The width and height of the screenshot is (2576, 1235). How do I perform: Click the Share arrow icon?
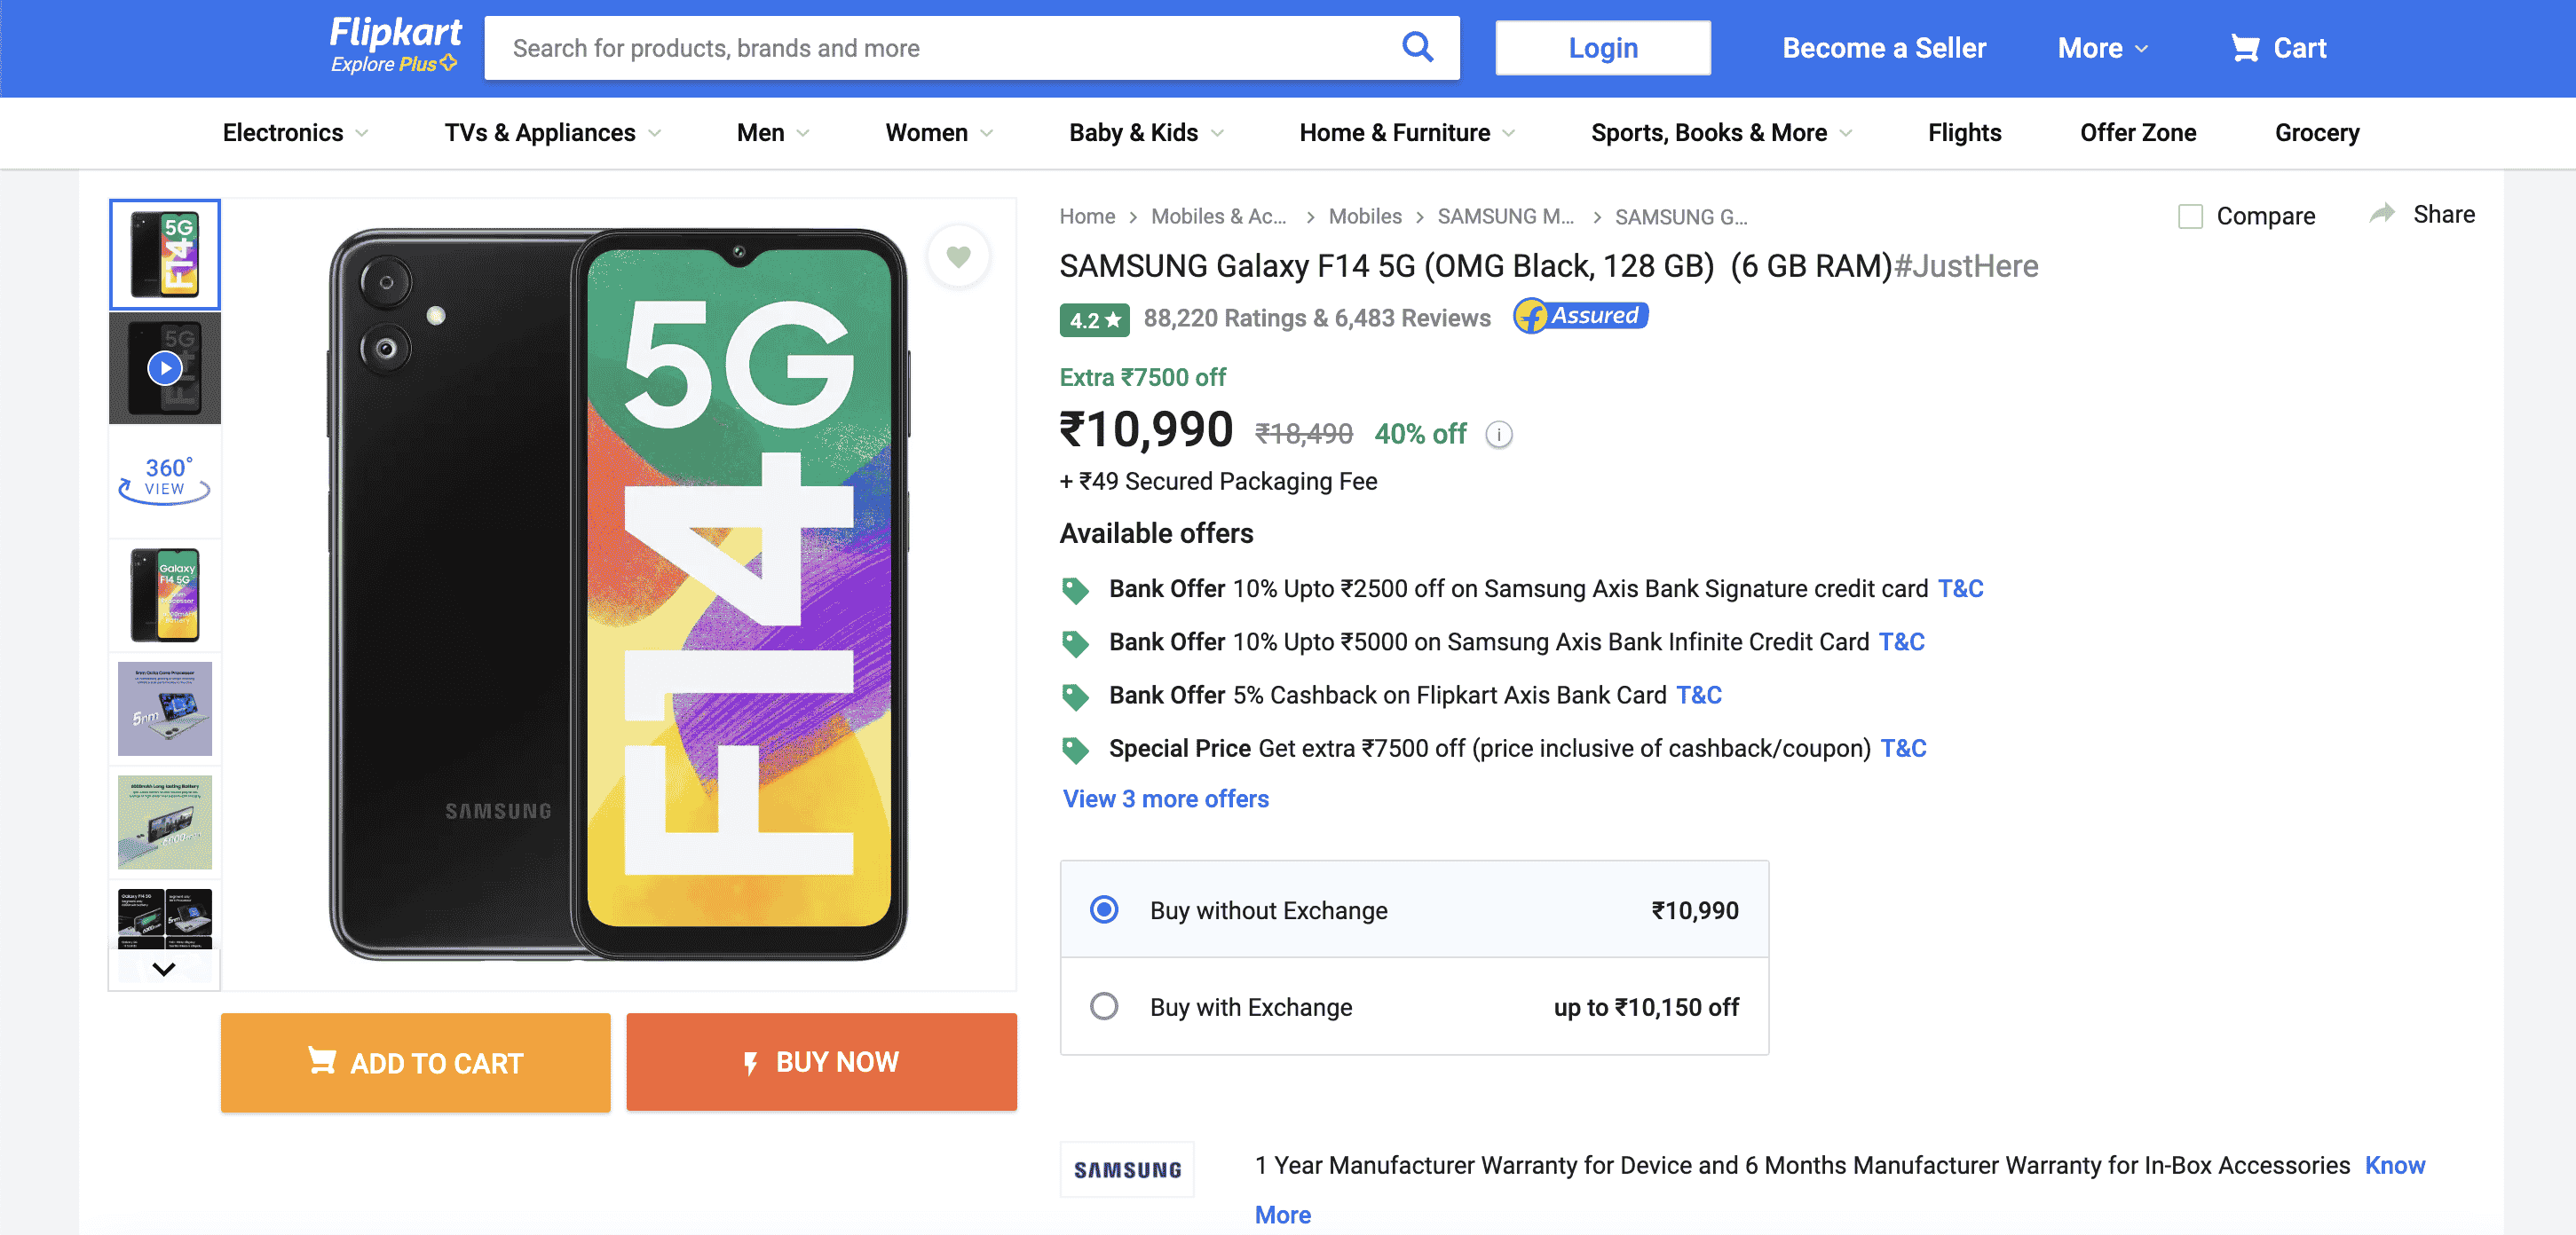pos(2382,214)
